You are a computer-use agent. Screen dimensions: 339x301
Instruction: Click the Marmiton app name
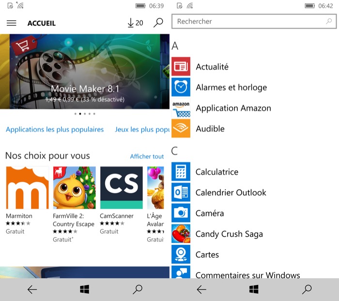pos(19,216)
